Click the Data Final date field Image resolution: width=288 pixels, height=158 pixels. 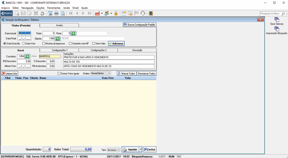(x=24, y=39)
